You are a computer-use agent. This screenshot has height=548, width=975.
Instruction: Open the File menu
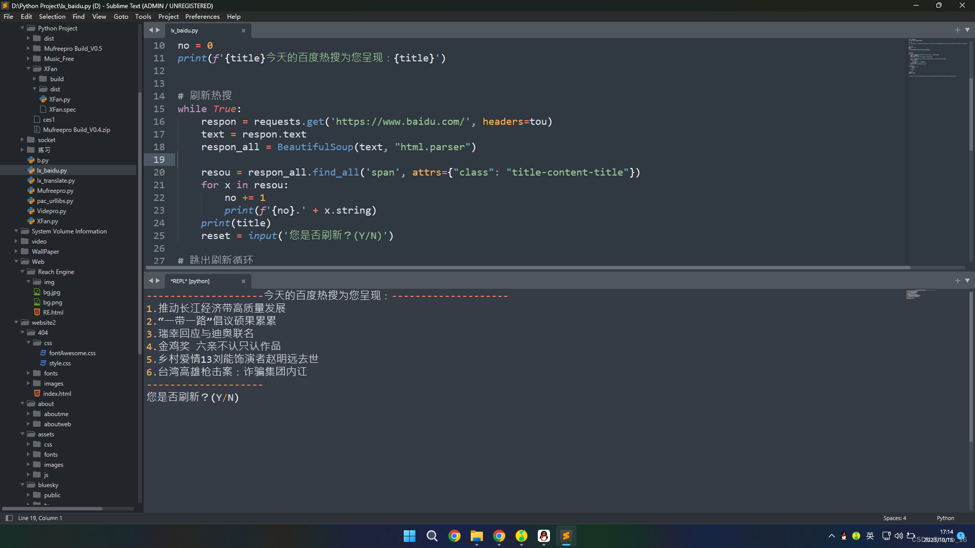click(8, 16)
